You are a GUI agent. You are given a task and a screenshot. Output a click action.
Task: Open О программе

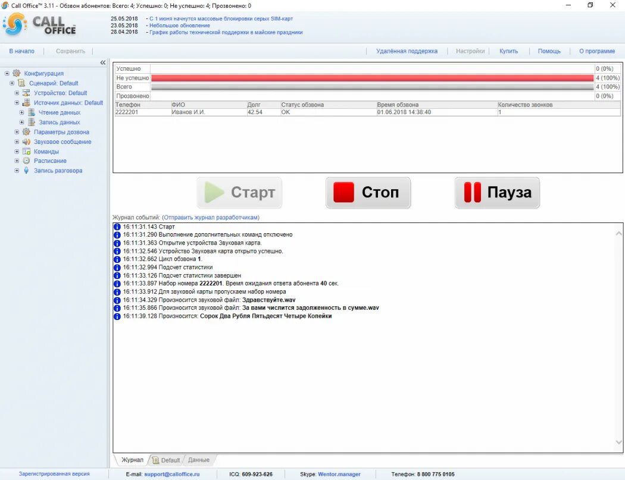(596, 51)
